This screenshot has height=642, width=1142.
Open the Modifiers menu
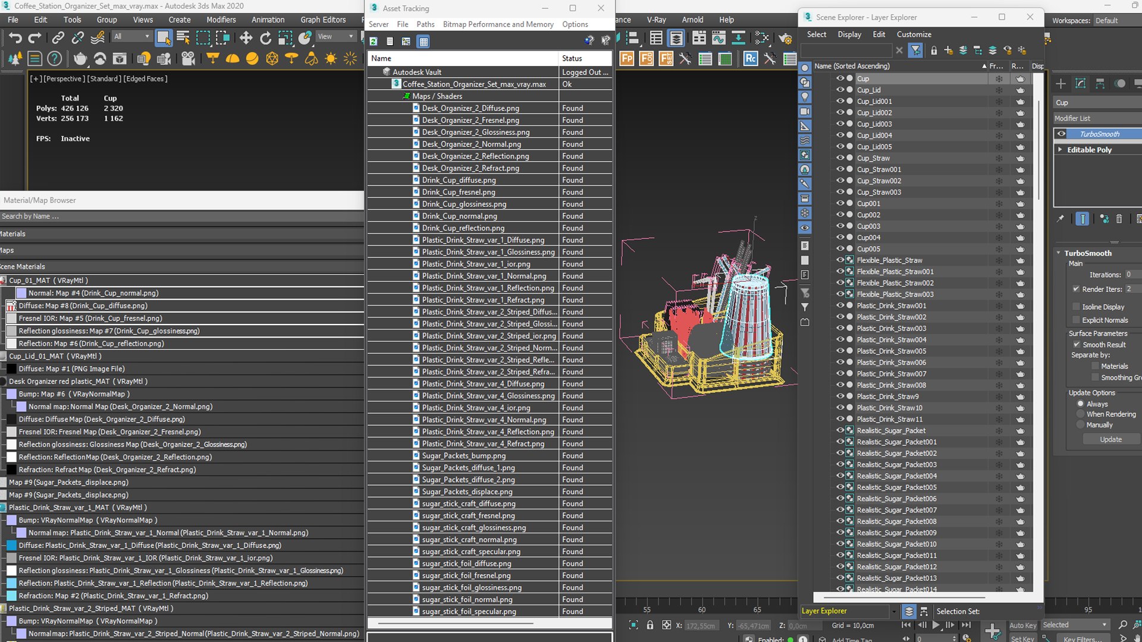pyautogui.click(x=221, y=20)
